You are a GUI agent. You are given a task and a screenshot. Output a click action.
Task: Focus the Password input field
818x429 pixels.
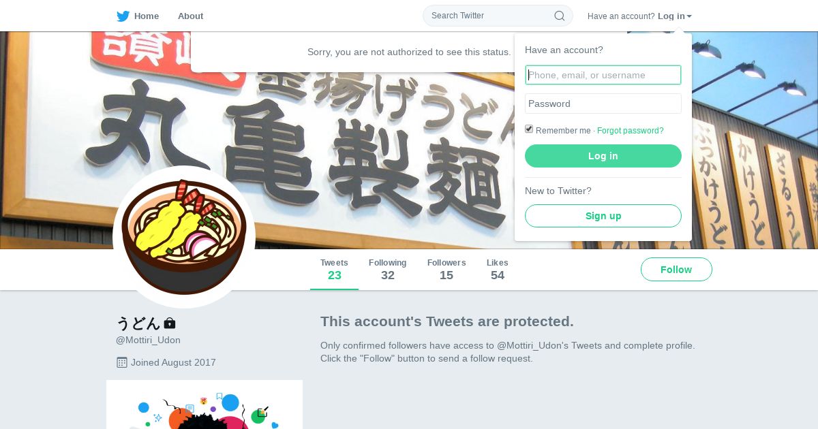[x=603, y=104]
